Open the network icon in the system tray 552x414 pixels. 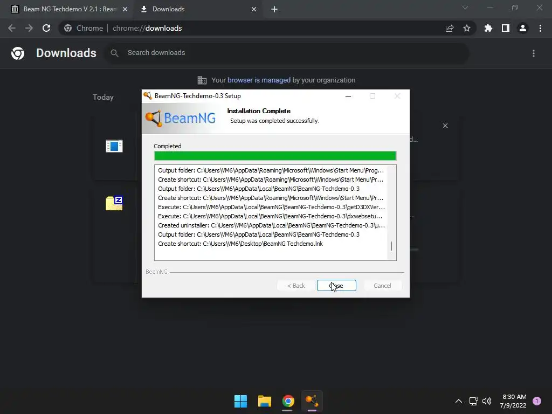[474, 401]
